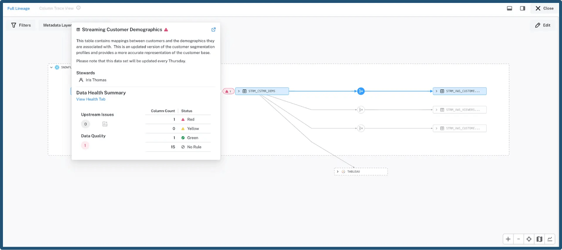The width and height of the screenshot is (562, 250).
Task: Select the Full Lineage tab
Action: [x=19, y=8]
